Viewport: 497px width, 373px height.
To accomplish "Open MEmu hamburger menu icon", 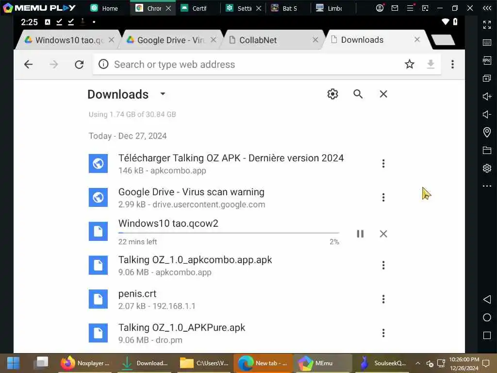I will coord(410,8).
